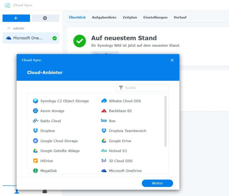Choose the Google Drive provider
This screenshot has width=229, height=196.
point(104,141)
